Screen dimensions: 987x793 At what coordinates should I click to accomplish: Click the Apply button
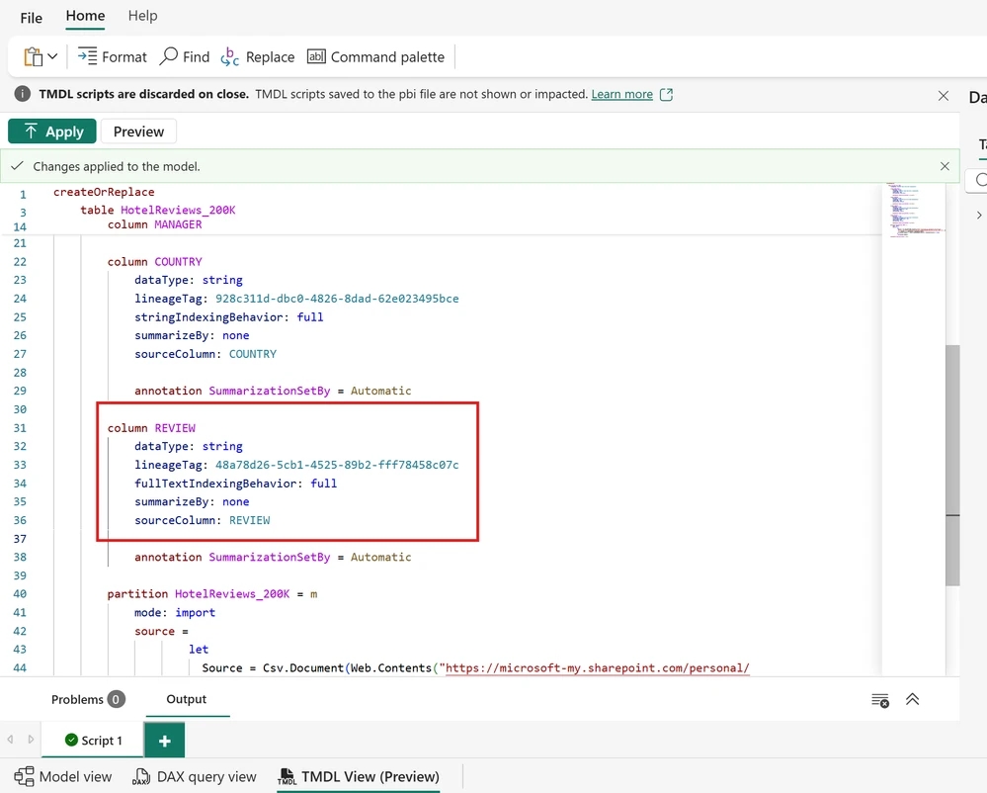(52, 131)
